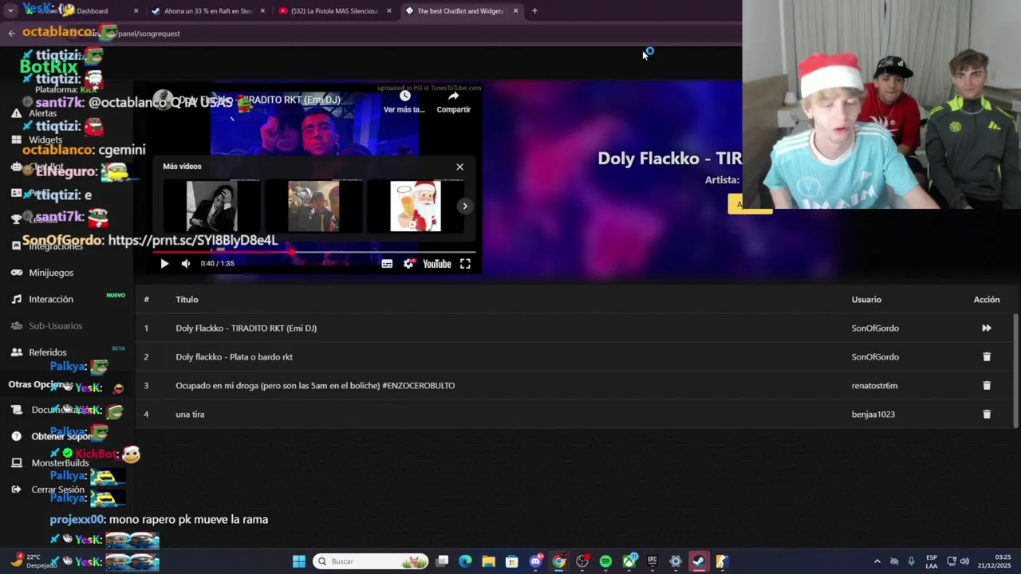Mute the YouTube player volume

point(186,264)
